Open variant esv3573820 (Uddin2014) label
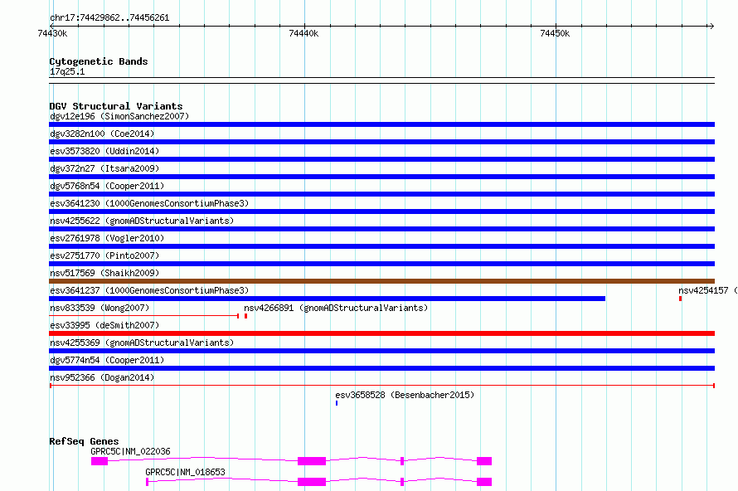Viewport: 738px width, 491px height. [104, 151]
